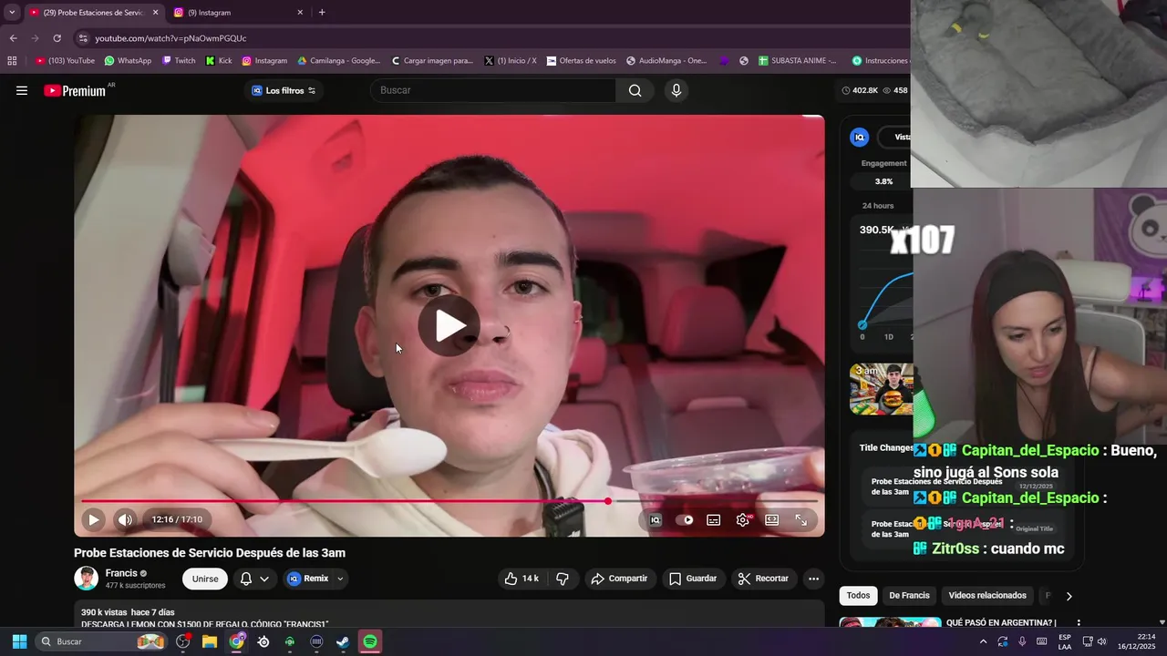Reload the page

click(57, 38)
